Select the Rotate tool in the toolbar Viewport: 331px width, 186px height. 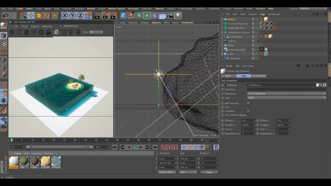pyautogui.click(x=47, y=16)
